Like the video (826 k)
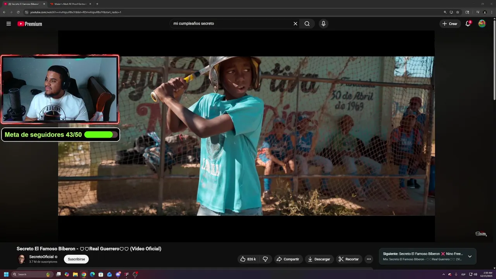 click(x=248, y=259)
